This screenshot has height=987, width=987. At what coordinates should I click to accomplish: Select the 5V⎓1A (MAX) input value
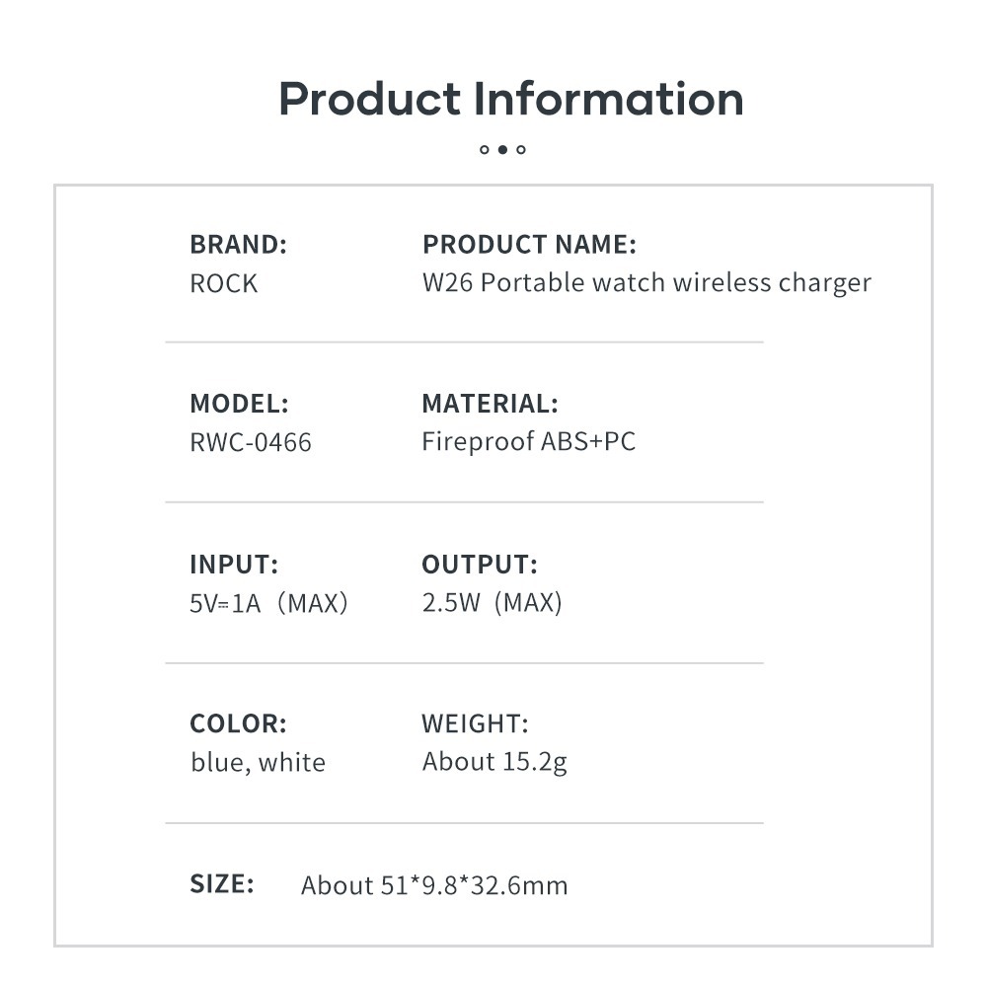(x=268, y=603)
